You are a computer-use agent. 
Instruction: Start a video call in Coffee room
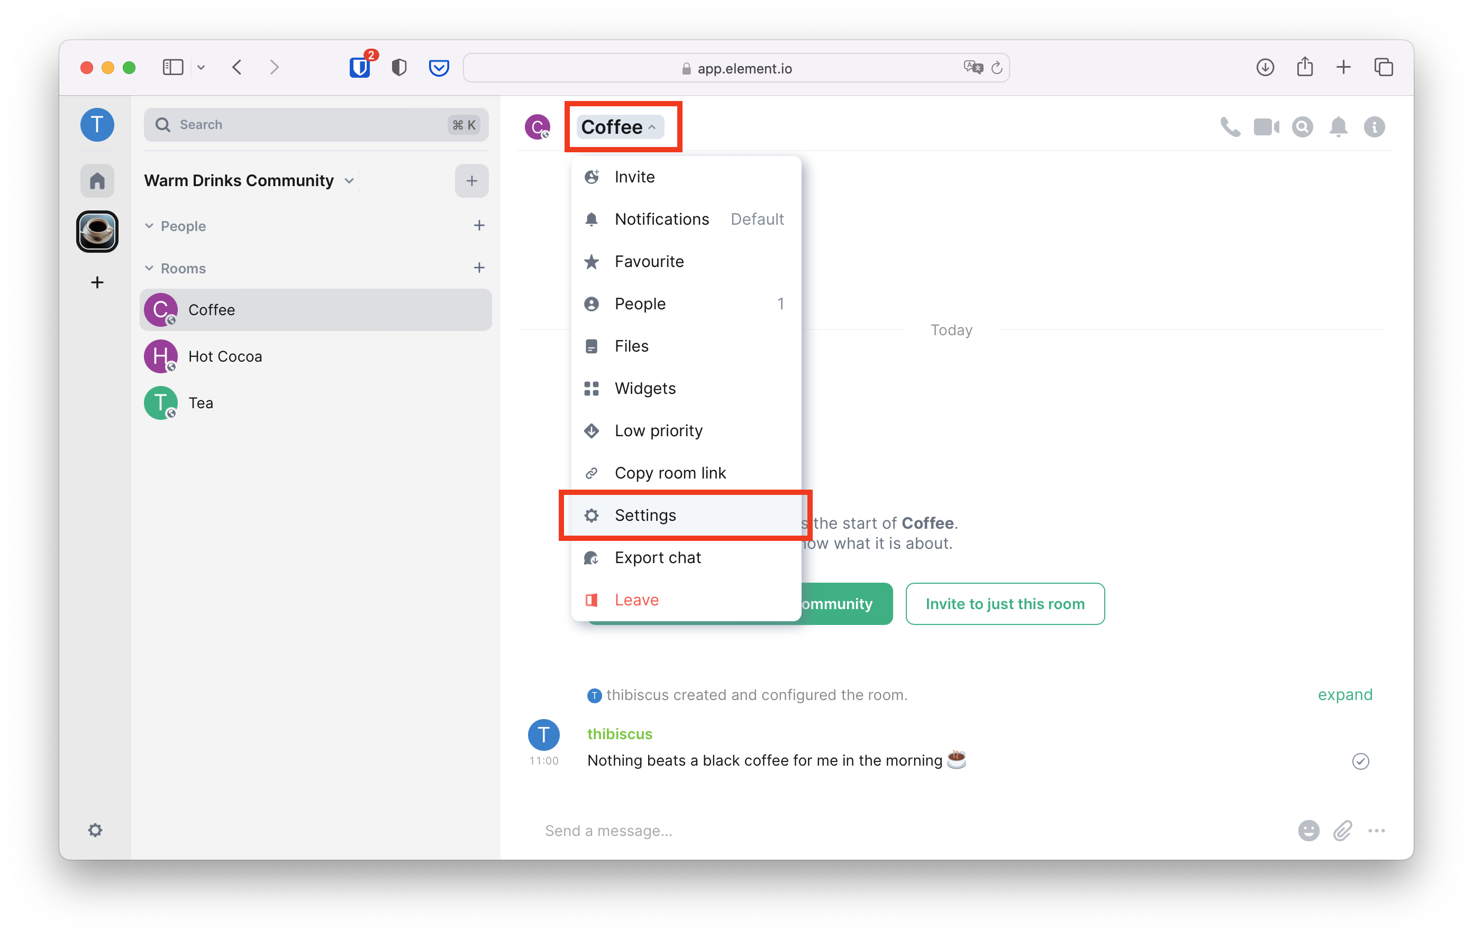pos(1266,127)
